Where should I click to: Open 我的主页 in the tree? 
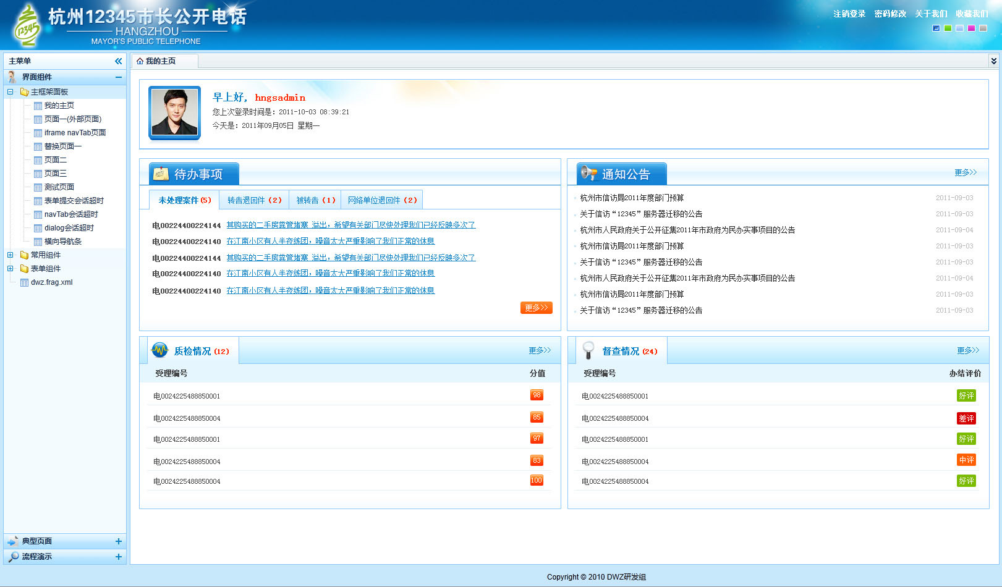[59, 106]
